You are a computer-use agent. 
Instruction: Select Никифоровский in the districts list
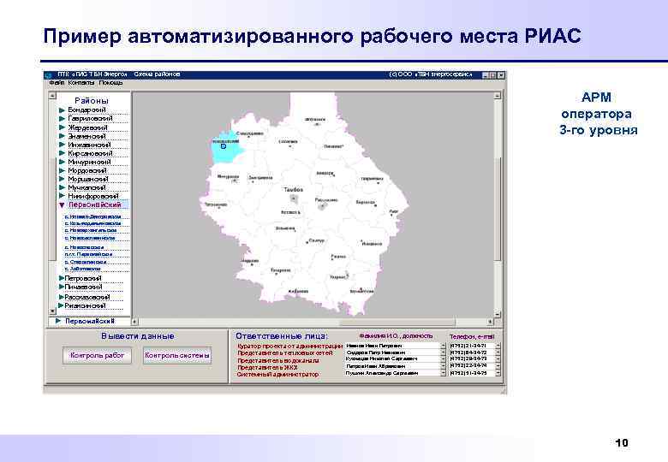93,196
